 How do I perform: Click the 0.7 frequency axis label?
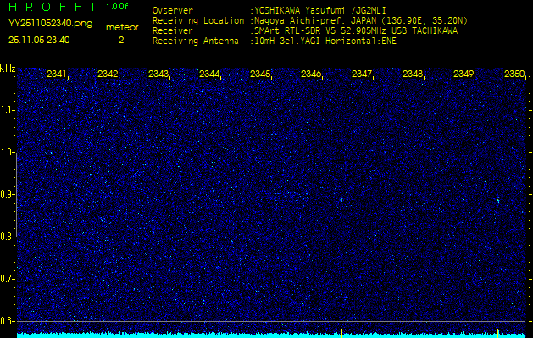point(8,278)
